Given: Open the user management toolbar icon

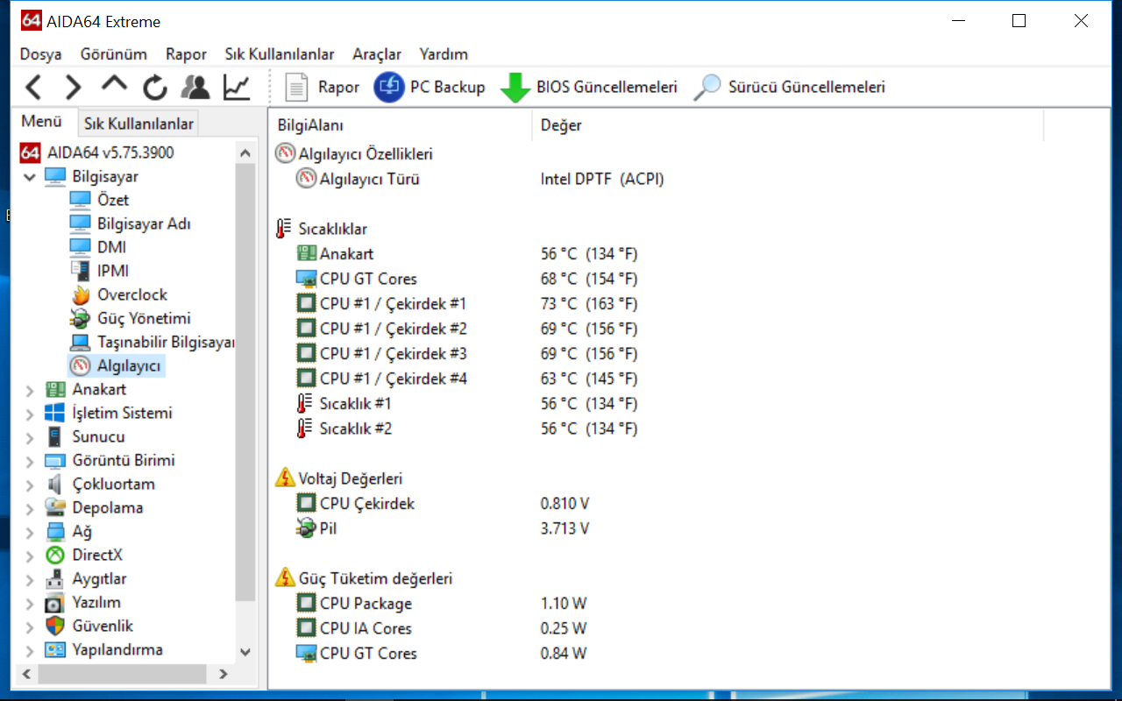Looking at the screenshot, I should 195,87.
